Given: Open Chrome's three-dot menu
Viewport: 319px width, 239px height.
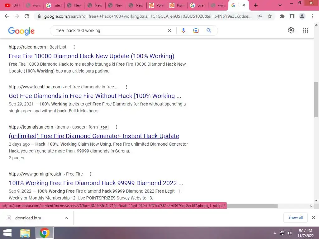Looking at the screenshot, I should (x=312, y=16).
